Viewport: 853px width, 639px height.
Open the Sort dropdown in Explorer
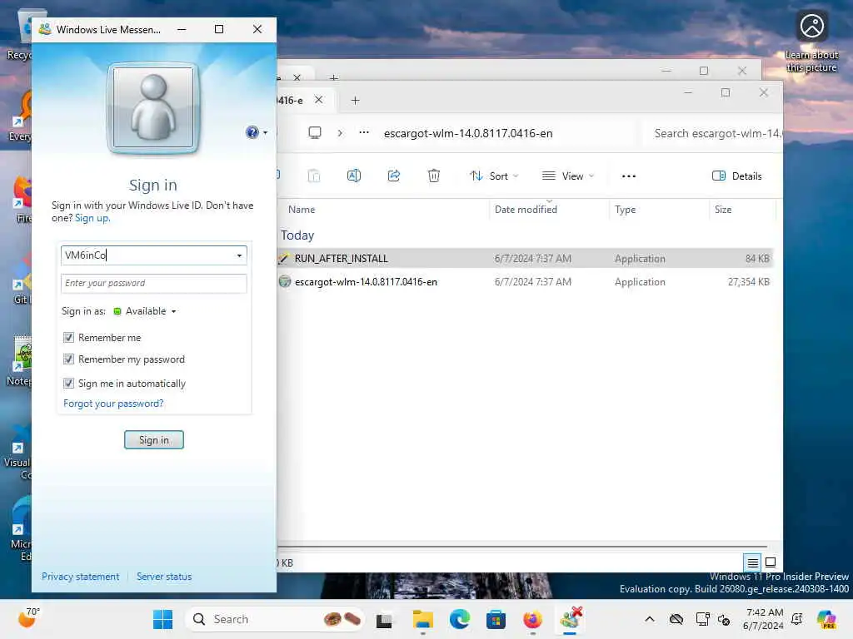pyautogui.click(x=494, y=176)
